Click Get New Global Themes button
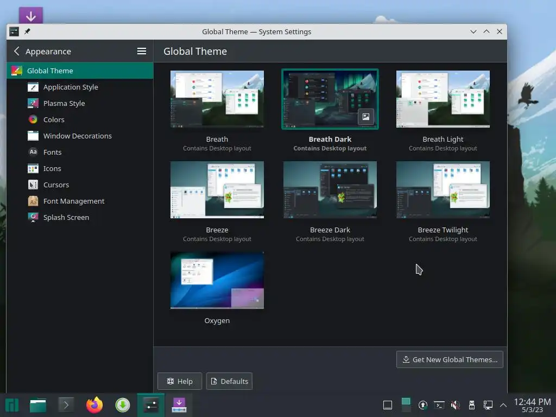 pyautogui.click(x=450, y=359)
